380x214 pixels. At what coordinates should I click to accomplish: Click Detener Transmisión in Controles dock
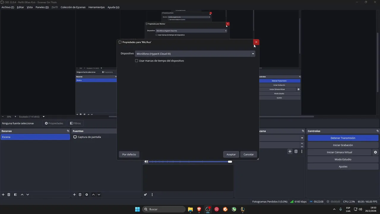[x=343, y=138]
